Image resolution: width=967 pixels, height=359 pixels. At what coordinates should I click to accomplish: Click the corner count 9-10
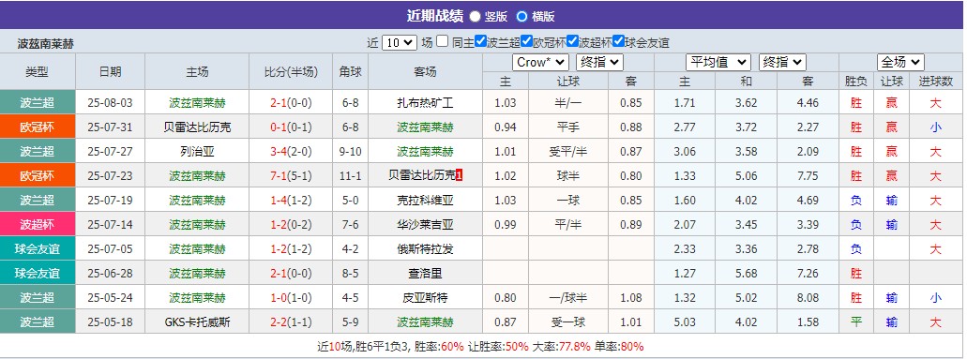tap(350, 152)
